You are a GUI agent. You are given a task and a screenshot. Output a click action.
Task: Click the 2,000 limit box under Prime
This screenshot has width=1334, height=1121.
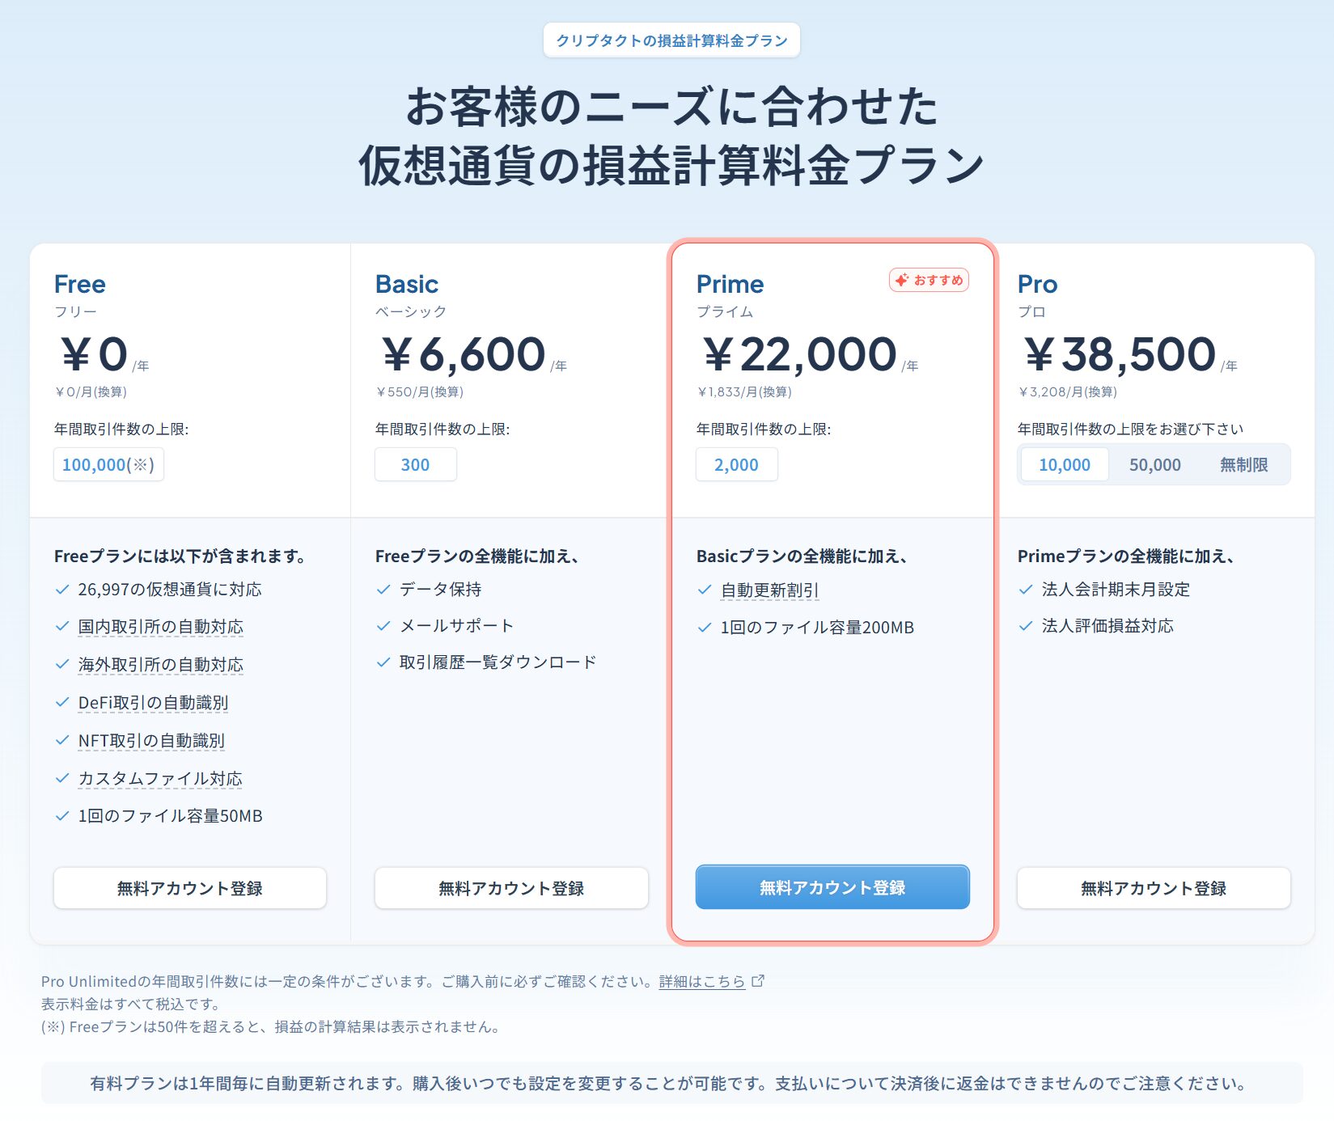tap(736, 464)
